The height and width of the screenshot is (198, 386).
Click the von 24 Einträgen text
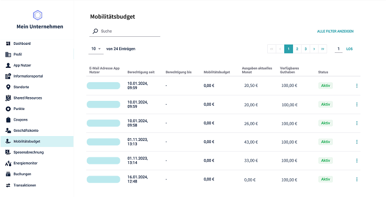[121, 49]
